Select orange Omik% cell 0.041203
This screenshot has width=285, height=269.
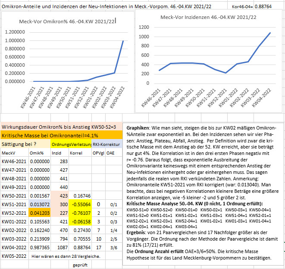tap(40, 213)
